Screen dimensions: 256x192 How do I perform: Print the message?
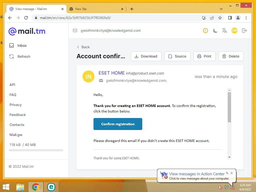click(x=204, y=56)
